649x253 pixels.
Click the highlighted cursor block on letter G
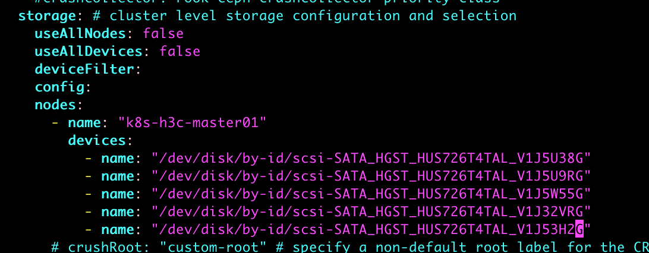(x=579, y=229)
